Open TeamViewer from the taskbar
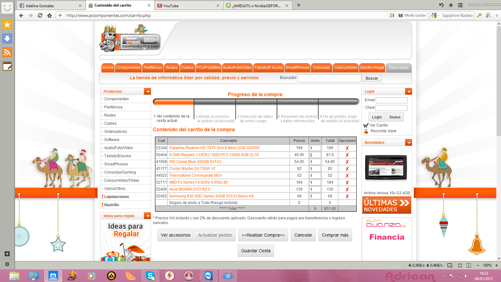Image resolution: width=501 pixels, height=282 pixels. (x=209, y=276)
